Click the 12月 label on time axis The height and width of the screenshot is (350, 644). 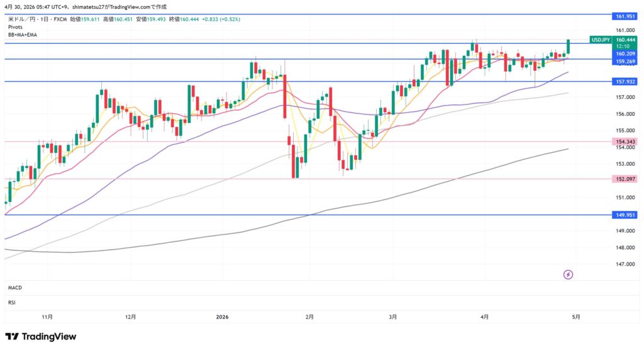coord(131,317)
